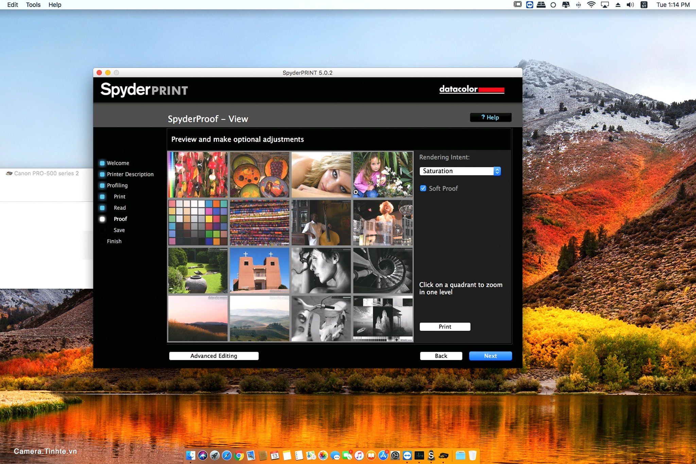This screenshot has height=464, width=696.
Task: Select the Finish step in sidebar
Action: tap(114, 241)
